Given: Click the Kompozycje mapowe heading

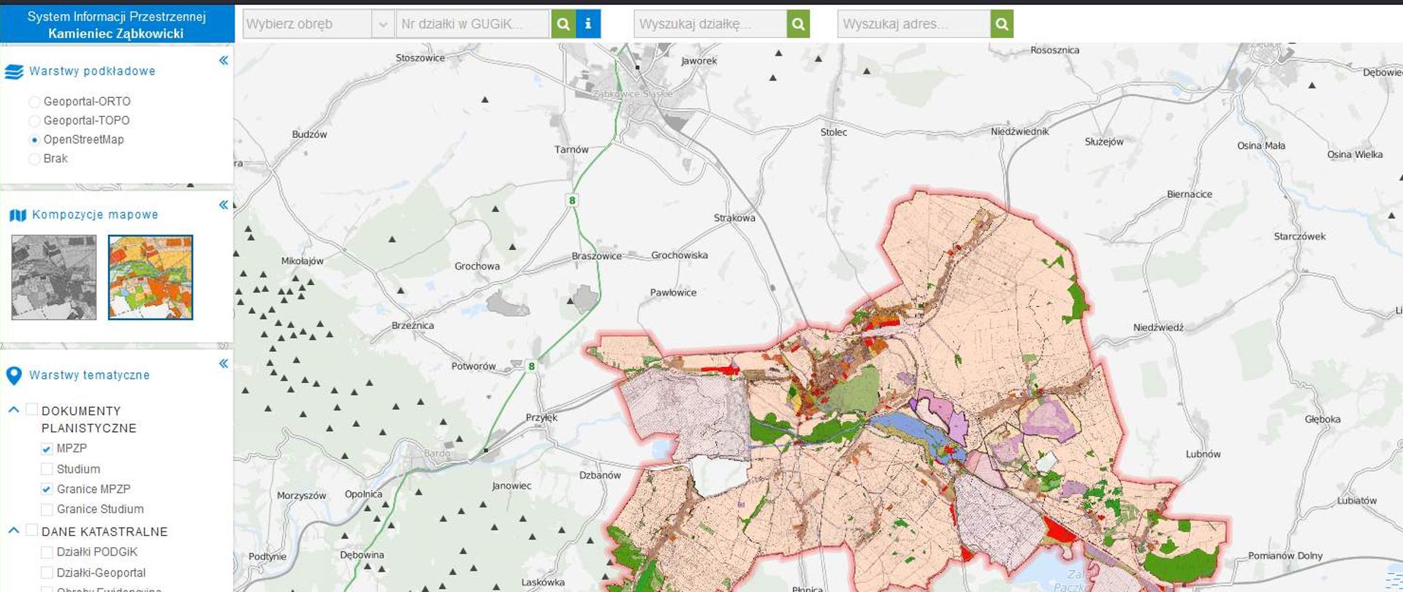Looking at the screenshot, I should click(95, 215).
